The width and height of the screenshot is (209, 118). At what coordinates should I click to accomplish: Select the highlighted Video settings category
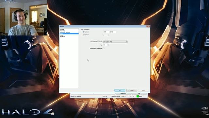point(69,33)
